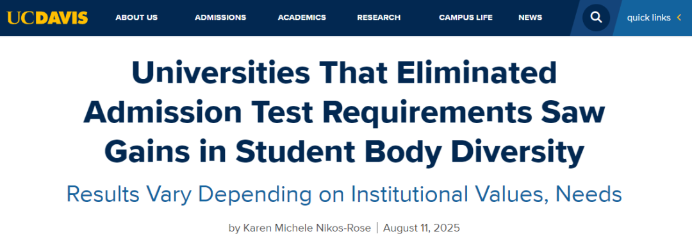Click headline line 'Admission Test Requirements Saw'
The image size is (692, 245).
pos(344,114)
